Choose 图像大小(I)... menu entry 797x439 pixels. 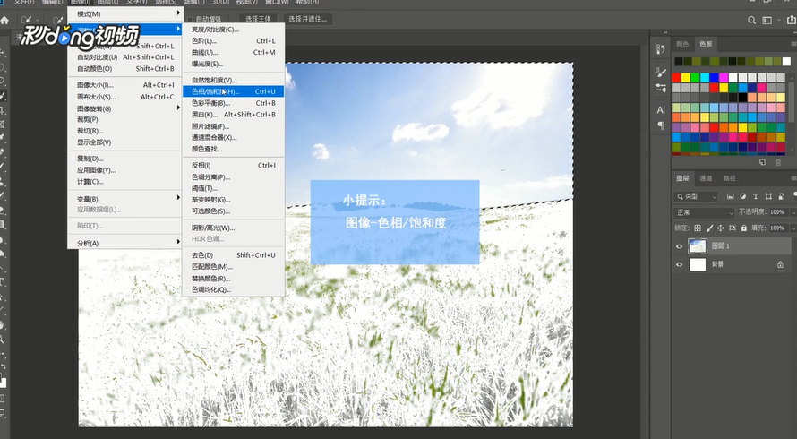(x=124, y=85)
